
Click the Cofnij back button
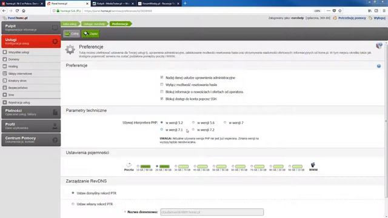click(72, 34)
